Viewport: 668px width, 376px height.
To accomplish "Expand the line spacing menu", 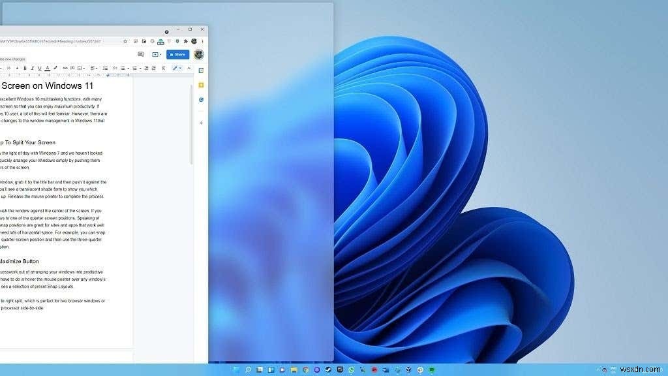I will [x=105, y=68].
